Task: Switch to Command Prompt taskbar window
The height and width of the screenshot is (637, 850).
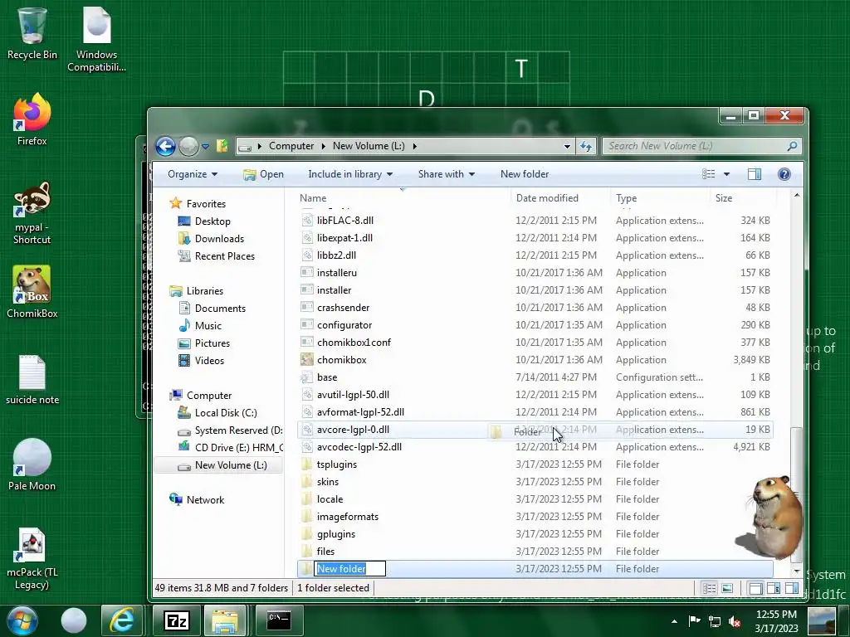Action: pos(279,620)
